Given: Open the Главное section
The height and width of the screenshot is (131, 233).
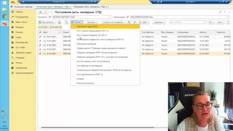Looking at the screenshot, I should click(19, 12).
